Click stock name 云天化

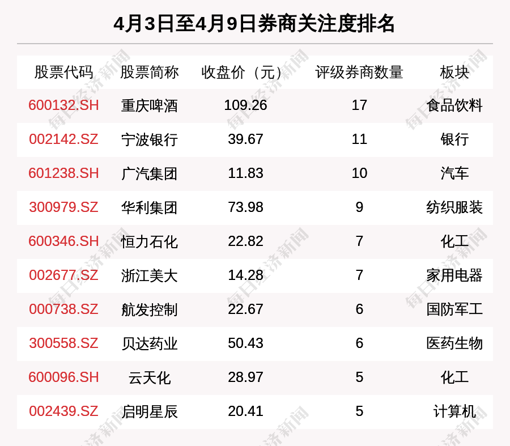pyautogui.click(x=149, y=377)
